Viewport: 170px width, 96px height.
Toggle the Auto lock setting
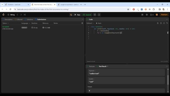pyautogui.click(x=99, y=23)
